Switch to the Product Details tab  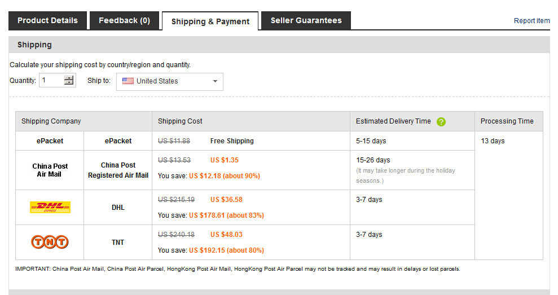point(47,20)
